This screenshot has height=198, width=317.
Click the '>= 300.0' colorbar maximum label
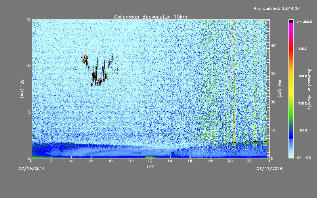(x=304, y=22)
